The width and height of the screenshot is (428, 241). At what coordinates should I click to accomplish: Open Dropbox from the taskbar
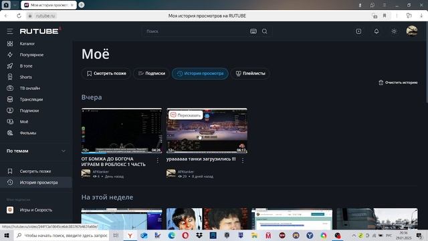(x=199, y=235)
